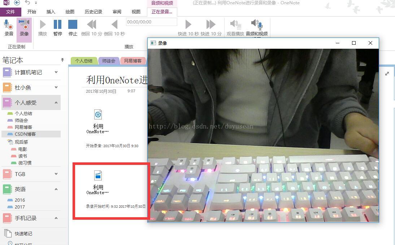Screen dimensions: 395x245
Task: Open the 2017 section
Action: tap(19, 207)
